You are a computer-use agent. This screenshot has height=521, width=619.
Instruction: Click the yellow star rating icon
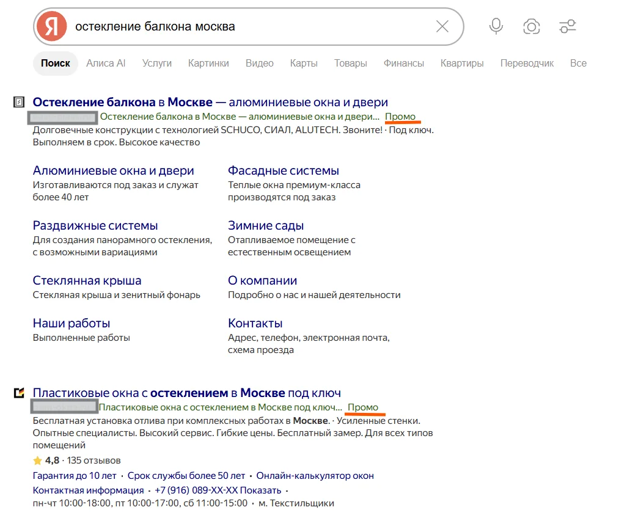coord(37,461)
